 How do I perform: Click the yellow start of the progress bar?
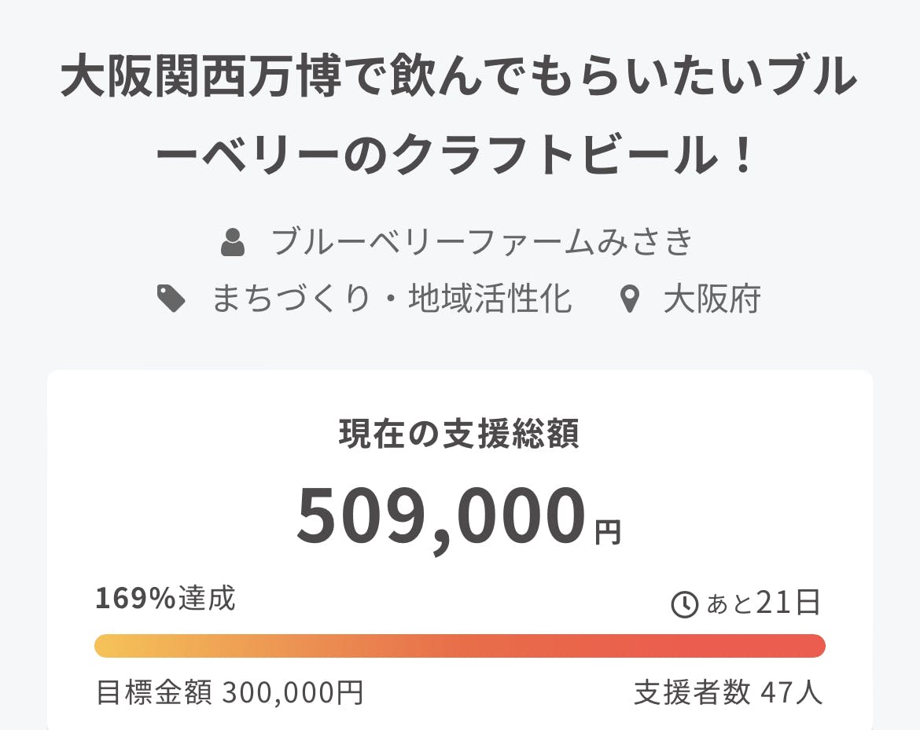(x=110, y=645)
